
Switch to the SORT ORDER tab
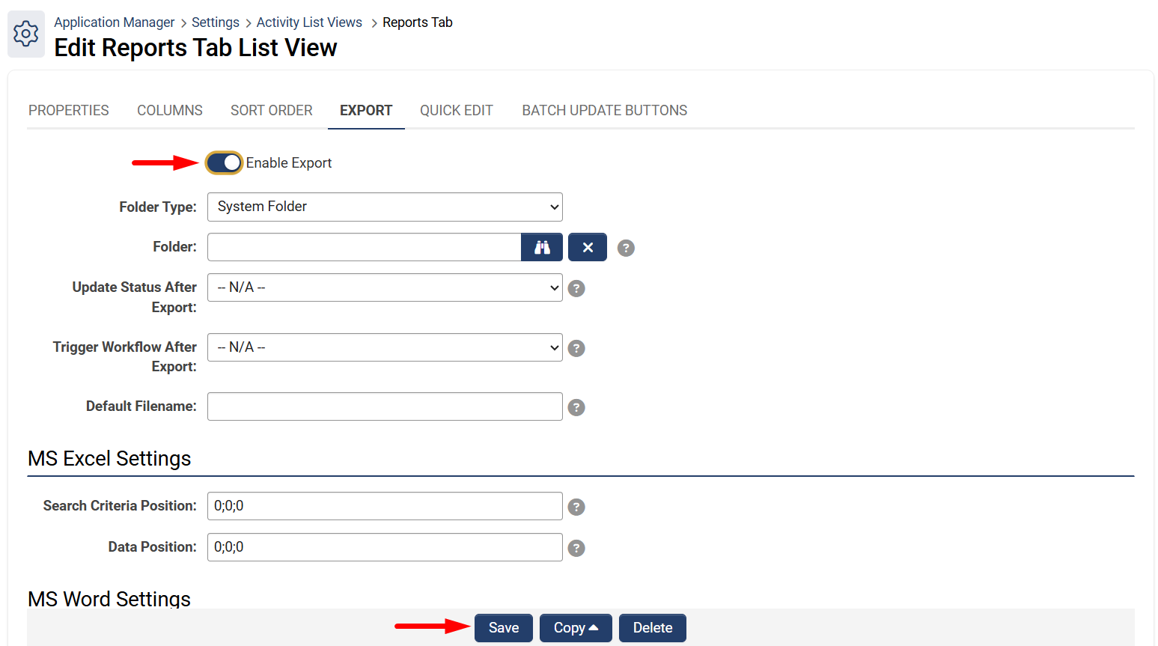pyautogui.click(x=272, y=110)
